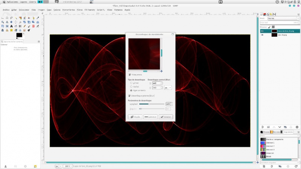
Task: Open the Lugares system menu
Action: point(24,2)
